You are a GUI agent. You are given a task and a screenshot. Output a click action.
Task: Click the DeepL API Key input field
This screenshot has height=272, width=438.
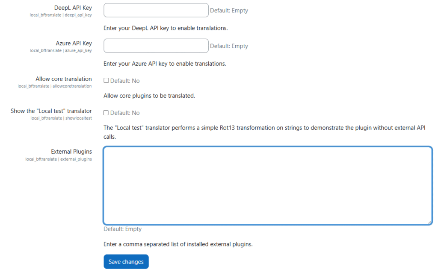[156, 10]
